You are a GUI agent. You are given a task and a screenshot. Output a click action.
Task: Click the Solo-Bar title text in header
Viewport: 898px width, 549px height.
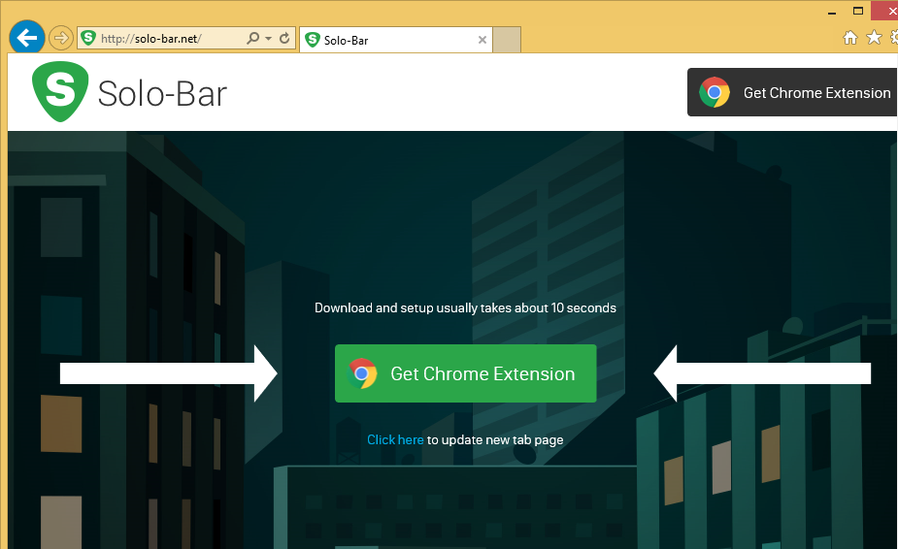[162, 94]
